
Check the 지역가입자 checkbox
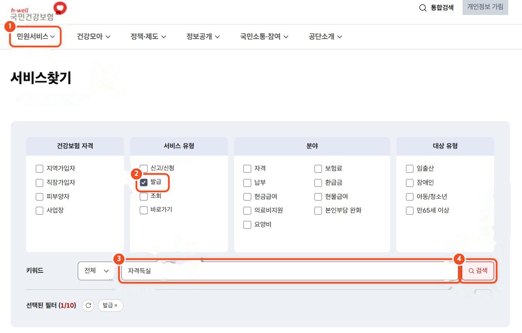[x=40, y=169]
